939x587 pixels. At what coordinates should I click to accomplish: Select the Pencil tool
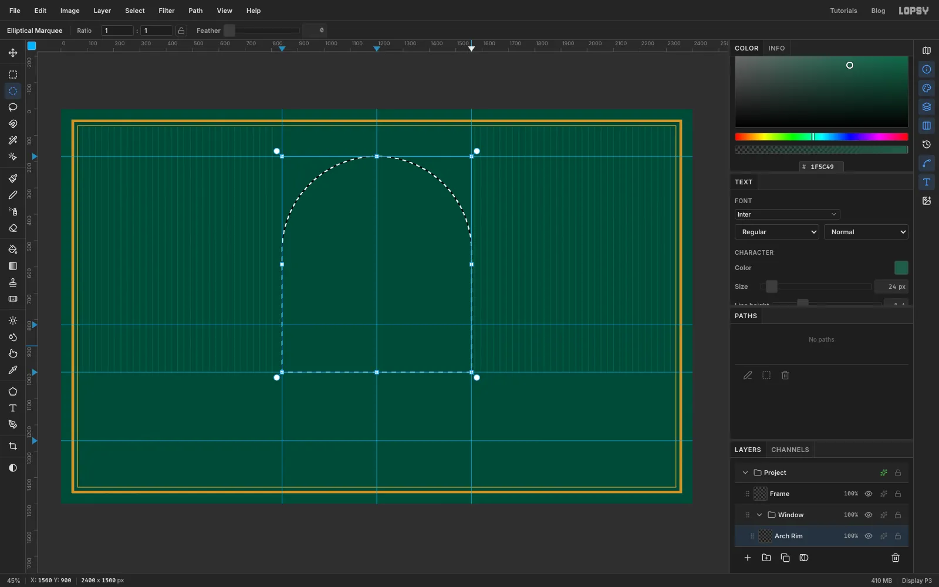(x=13, y=195)
